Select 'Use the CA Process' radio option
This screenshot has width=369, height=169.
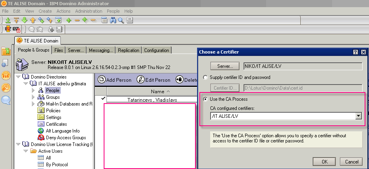(205, 99)
